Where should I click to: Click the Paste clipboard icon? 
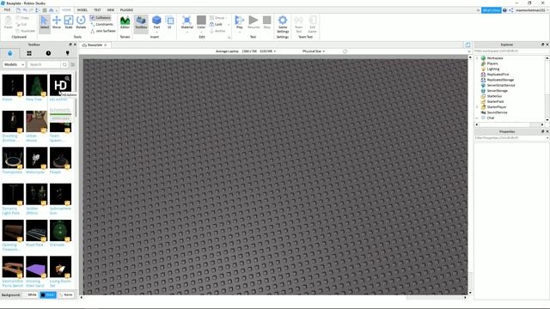tap(8, 22)
